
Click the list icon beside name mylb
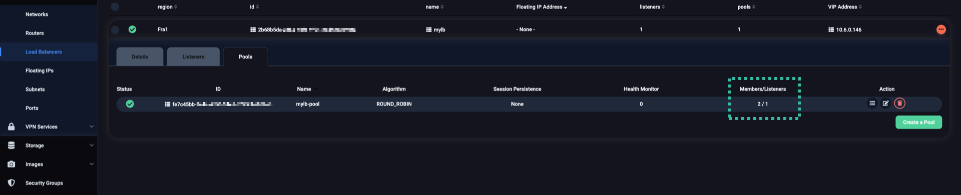428,29
